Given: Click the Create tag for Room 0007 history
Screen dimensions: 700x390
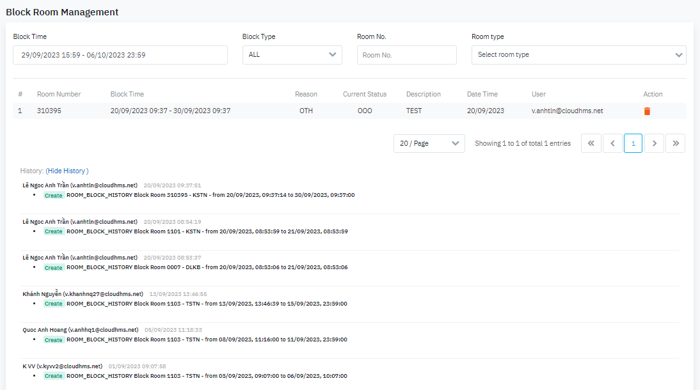Looking at the screenshot, I should pyautogui.click(x=54, y=268).
